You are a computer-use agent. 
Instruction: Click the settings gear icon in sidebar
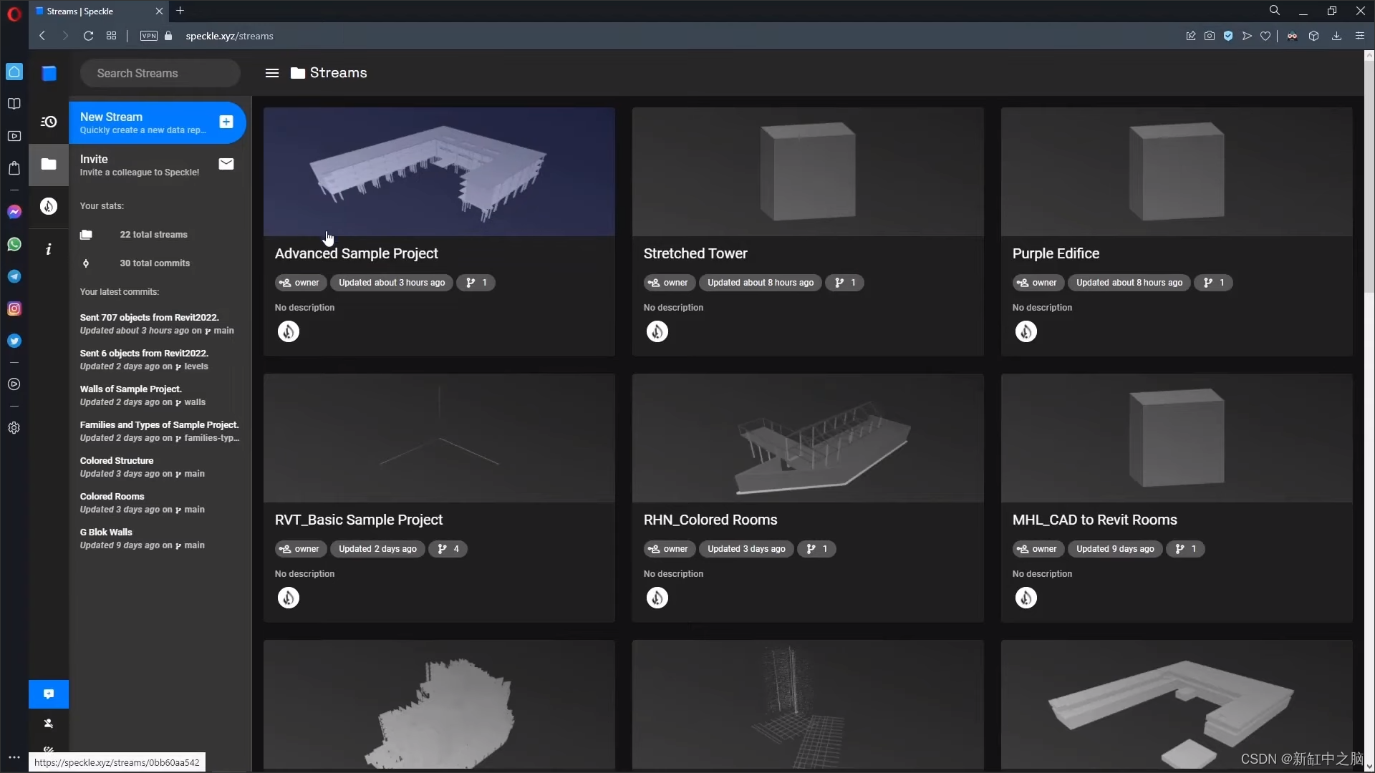[x=14, y=427]
